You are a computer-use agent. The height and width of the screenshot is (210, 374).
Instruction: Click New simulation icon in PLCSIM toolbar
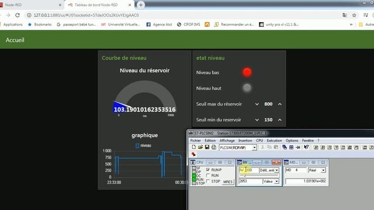pos(193,147)
